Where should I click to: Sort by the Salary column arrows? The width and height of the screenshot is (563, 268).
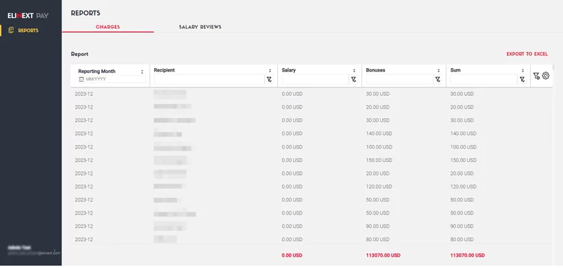click(x=354, y=71)
